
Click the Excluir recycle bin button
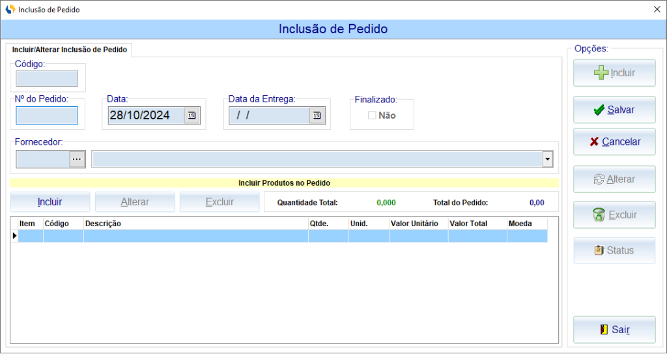[x=614, y=214]
